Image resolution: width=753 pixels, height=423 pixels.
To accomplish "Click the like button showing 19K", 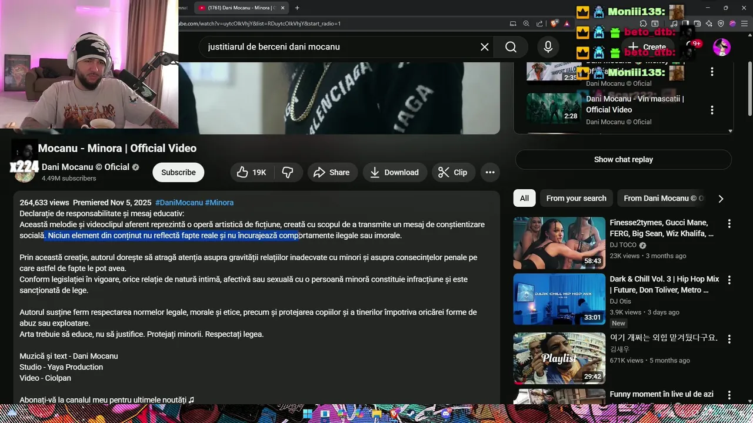I will point(252,172).
